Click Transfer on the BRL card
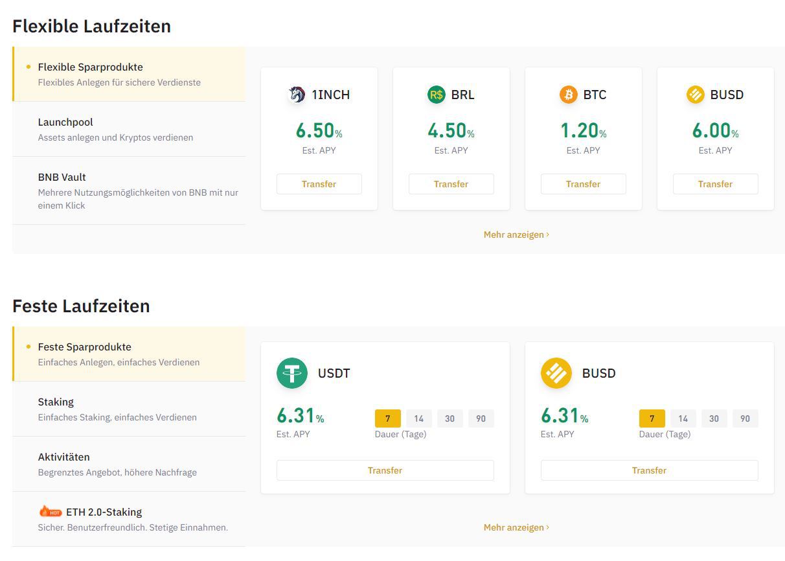785x561 pixels. click(x=451, y=184)
